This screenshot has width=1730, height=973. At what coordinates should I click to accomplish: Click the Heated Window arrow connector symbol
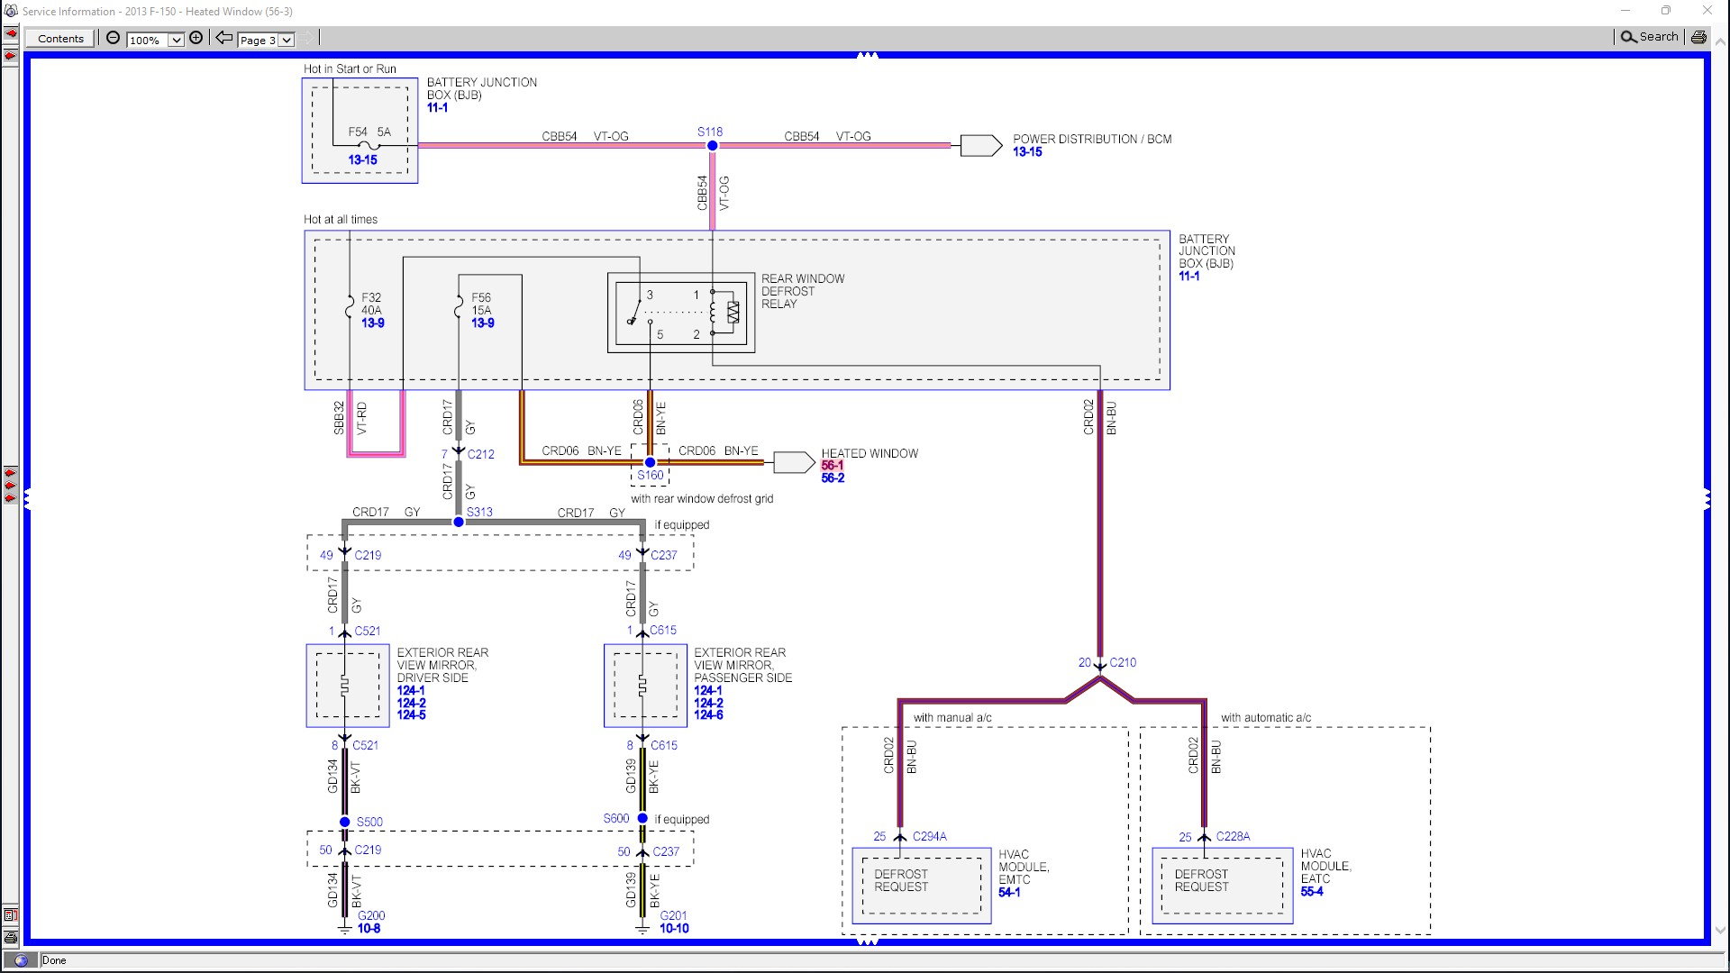click(x=794, y=462)
